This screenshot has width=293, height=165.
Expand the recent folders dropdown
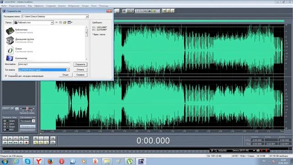tap(87, 16)
